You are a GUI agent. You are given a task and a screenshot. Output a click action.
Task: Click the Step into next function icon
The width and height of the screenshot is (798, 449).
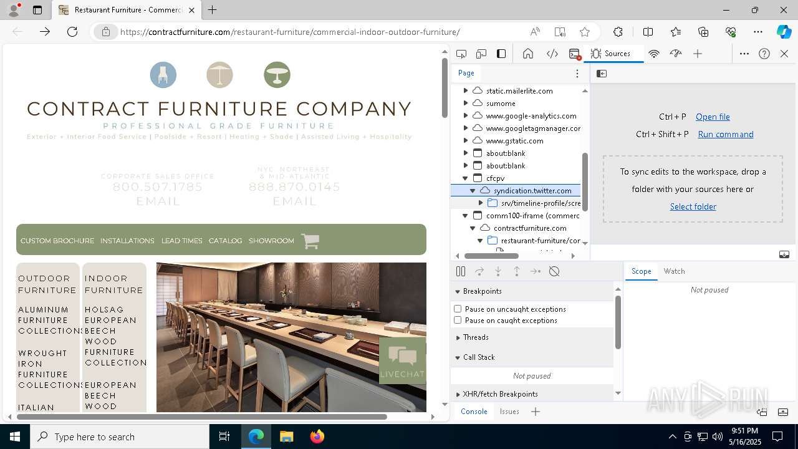(498, 271)
